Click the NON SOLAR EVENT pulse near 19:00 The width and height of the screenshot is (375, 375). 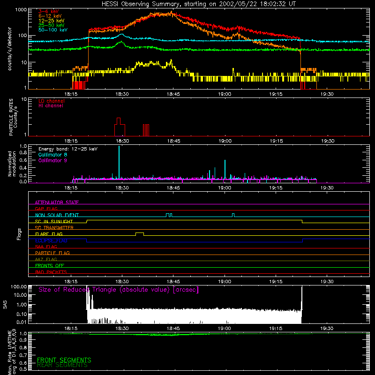point(233,215)
